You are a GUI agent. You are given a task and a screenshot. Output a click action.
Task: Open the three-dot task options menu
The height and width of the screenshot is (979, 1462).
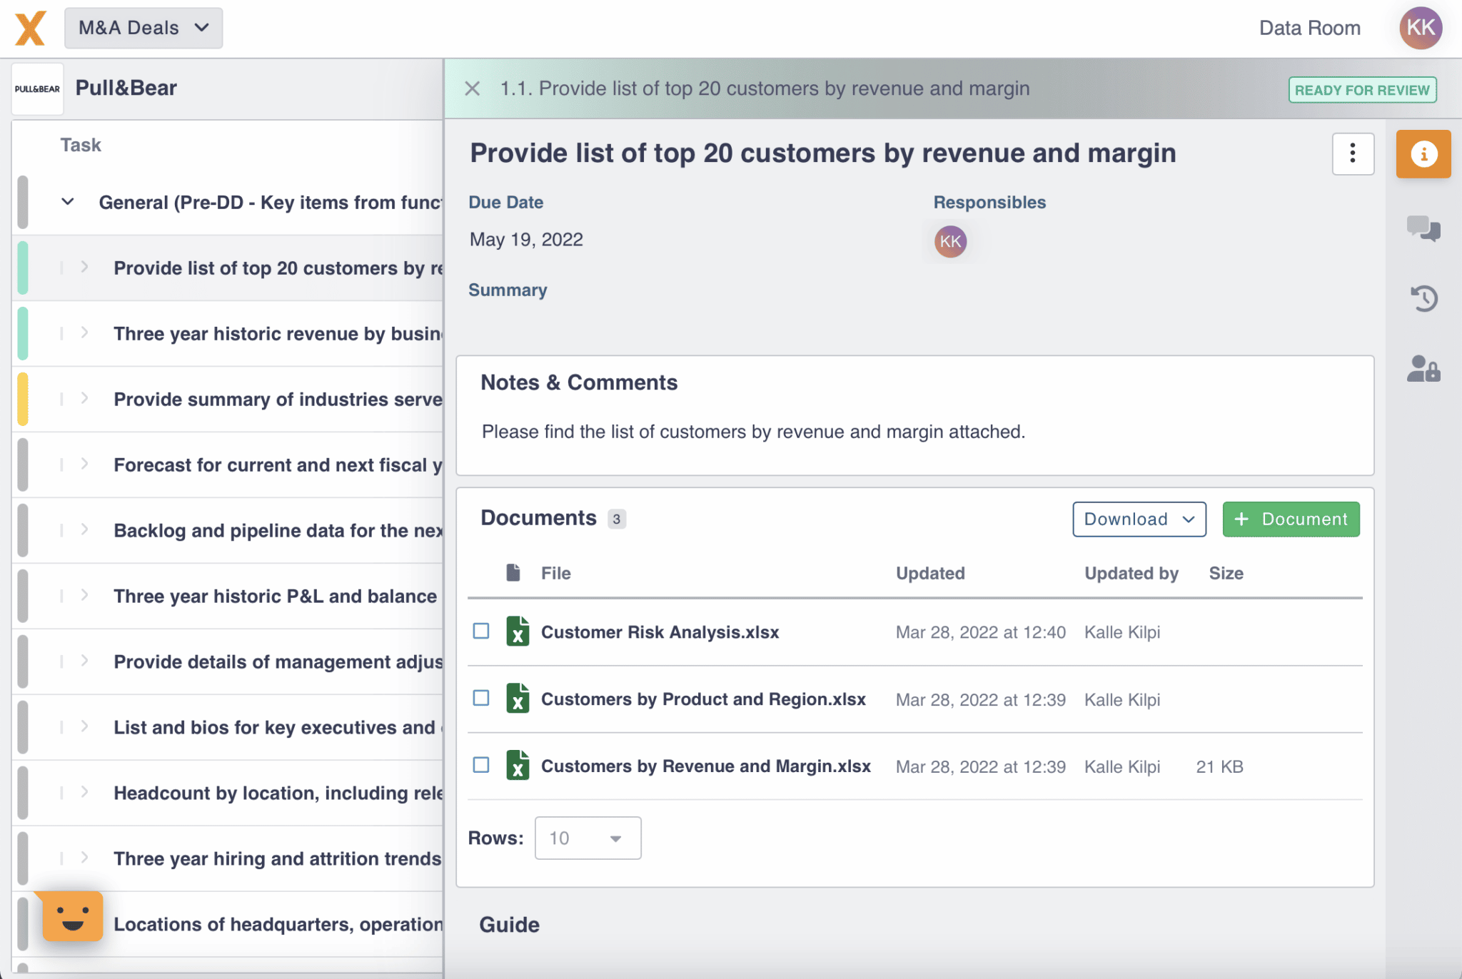1353,153
